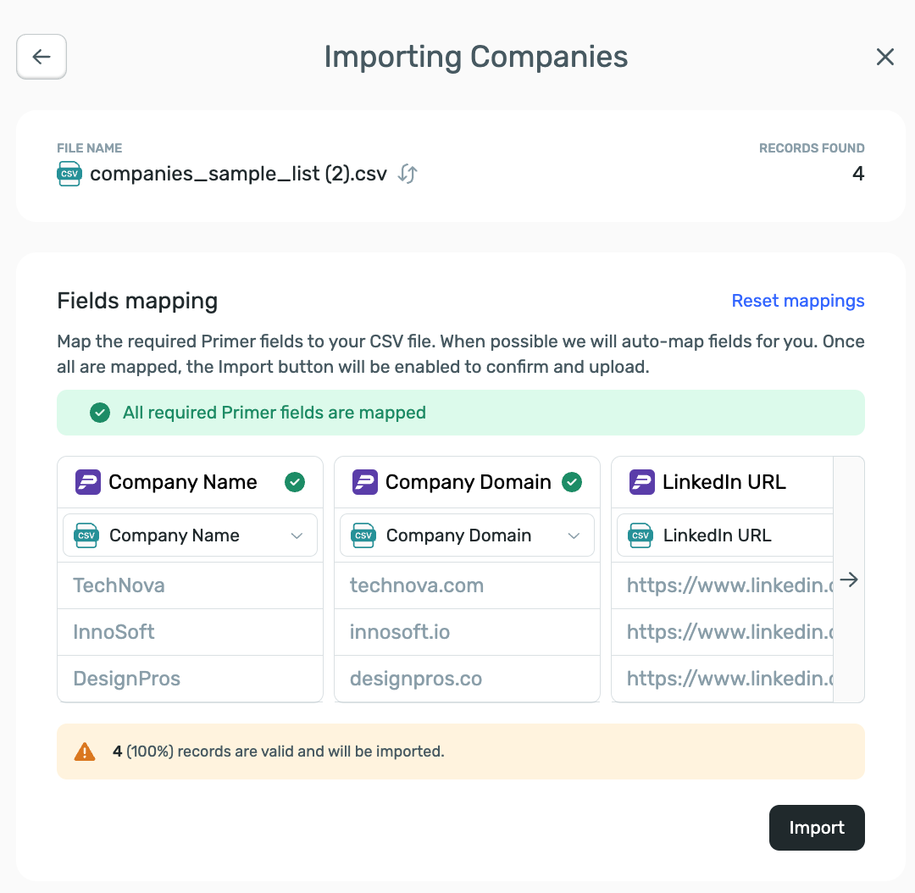The image size is (915, 893).
Task: Click the green check beside Company Domain header
Action: pos(573,482)
